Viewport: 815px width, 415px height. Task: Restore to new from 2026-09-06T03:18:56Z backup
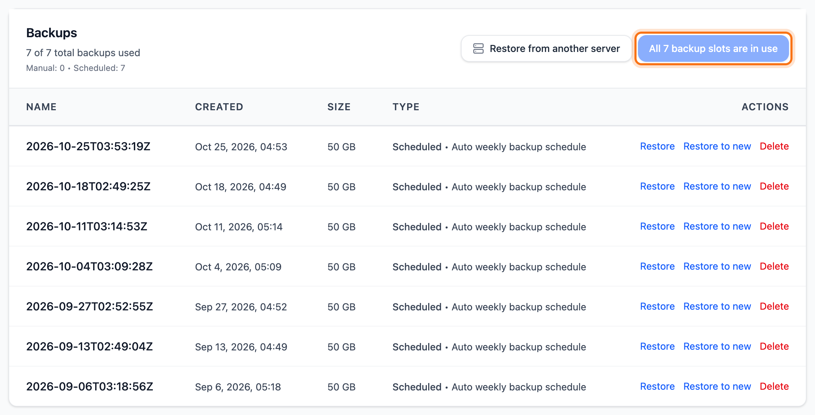tap(717, 387)
